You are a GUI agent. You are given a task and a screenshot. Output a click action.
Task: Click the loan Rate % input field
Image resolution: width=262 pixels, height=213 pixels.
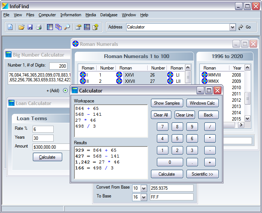point(43,129)
